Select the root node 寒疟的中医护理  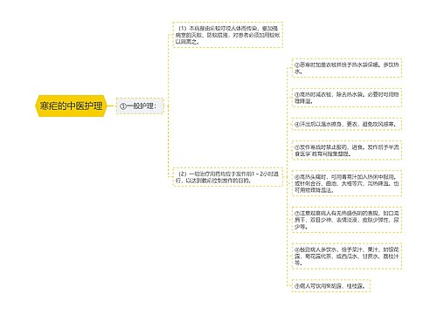point(71,106)
